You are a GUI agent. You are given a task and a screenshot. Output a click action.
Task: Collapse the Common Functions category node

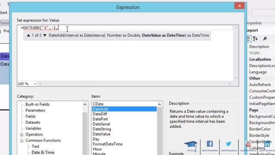click(21, 141)
